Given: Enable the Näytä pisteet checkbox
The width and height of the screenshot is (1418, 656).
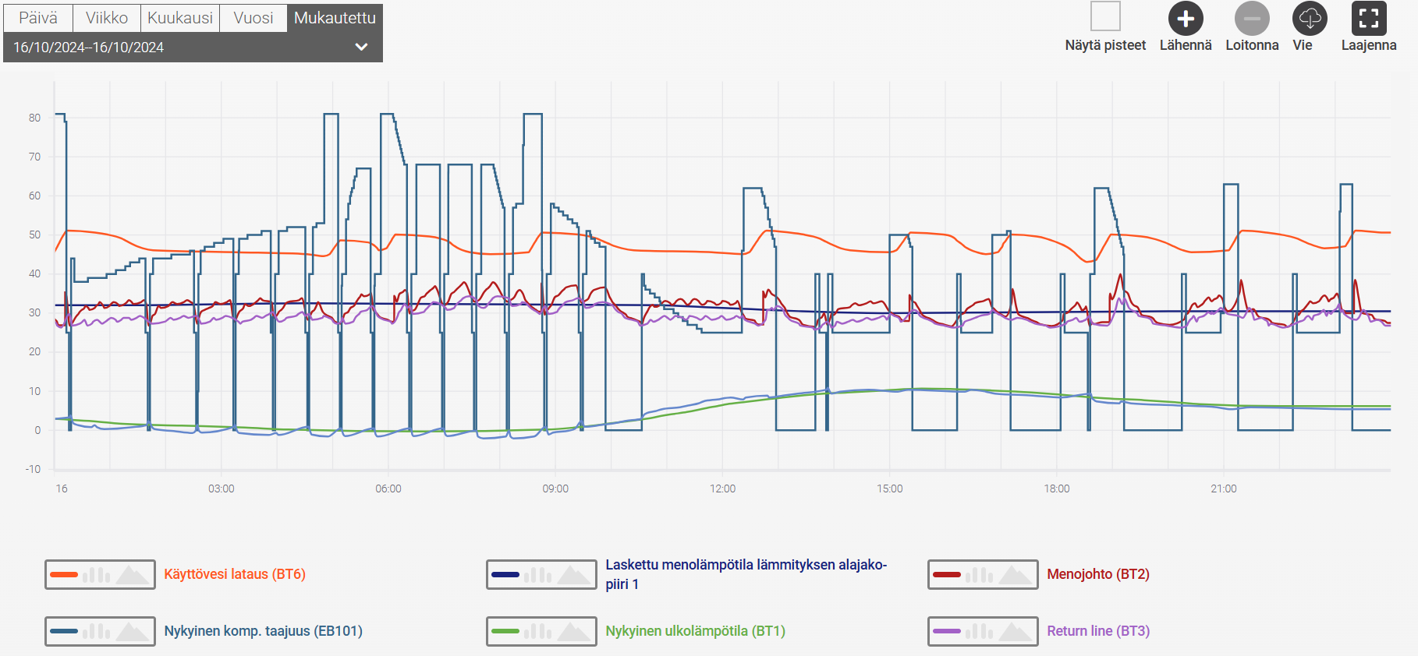Looking at the screenshot, I should pos(1105,16).
